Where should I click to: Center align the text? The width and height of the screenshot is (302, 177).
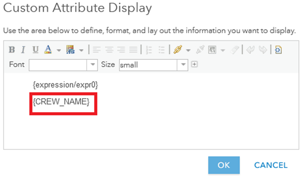point(109,50)
